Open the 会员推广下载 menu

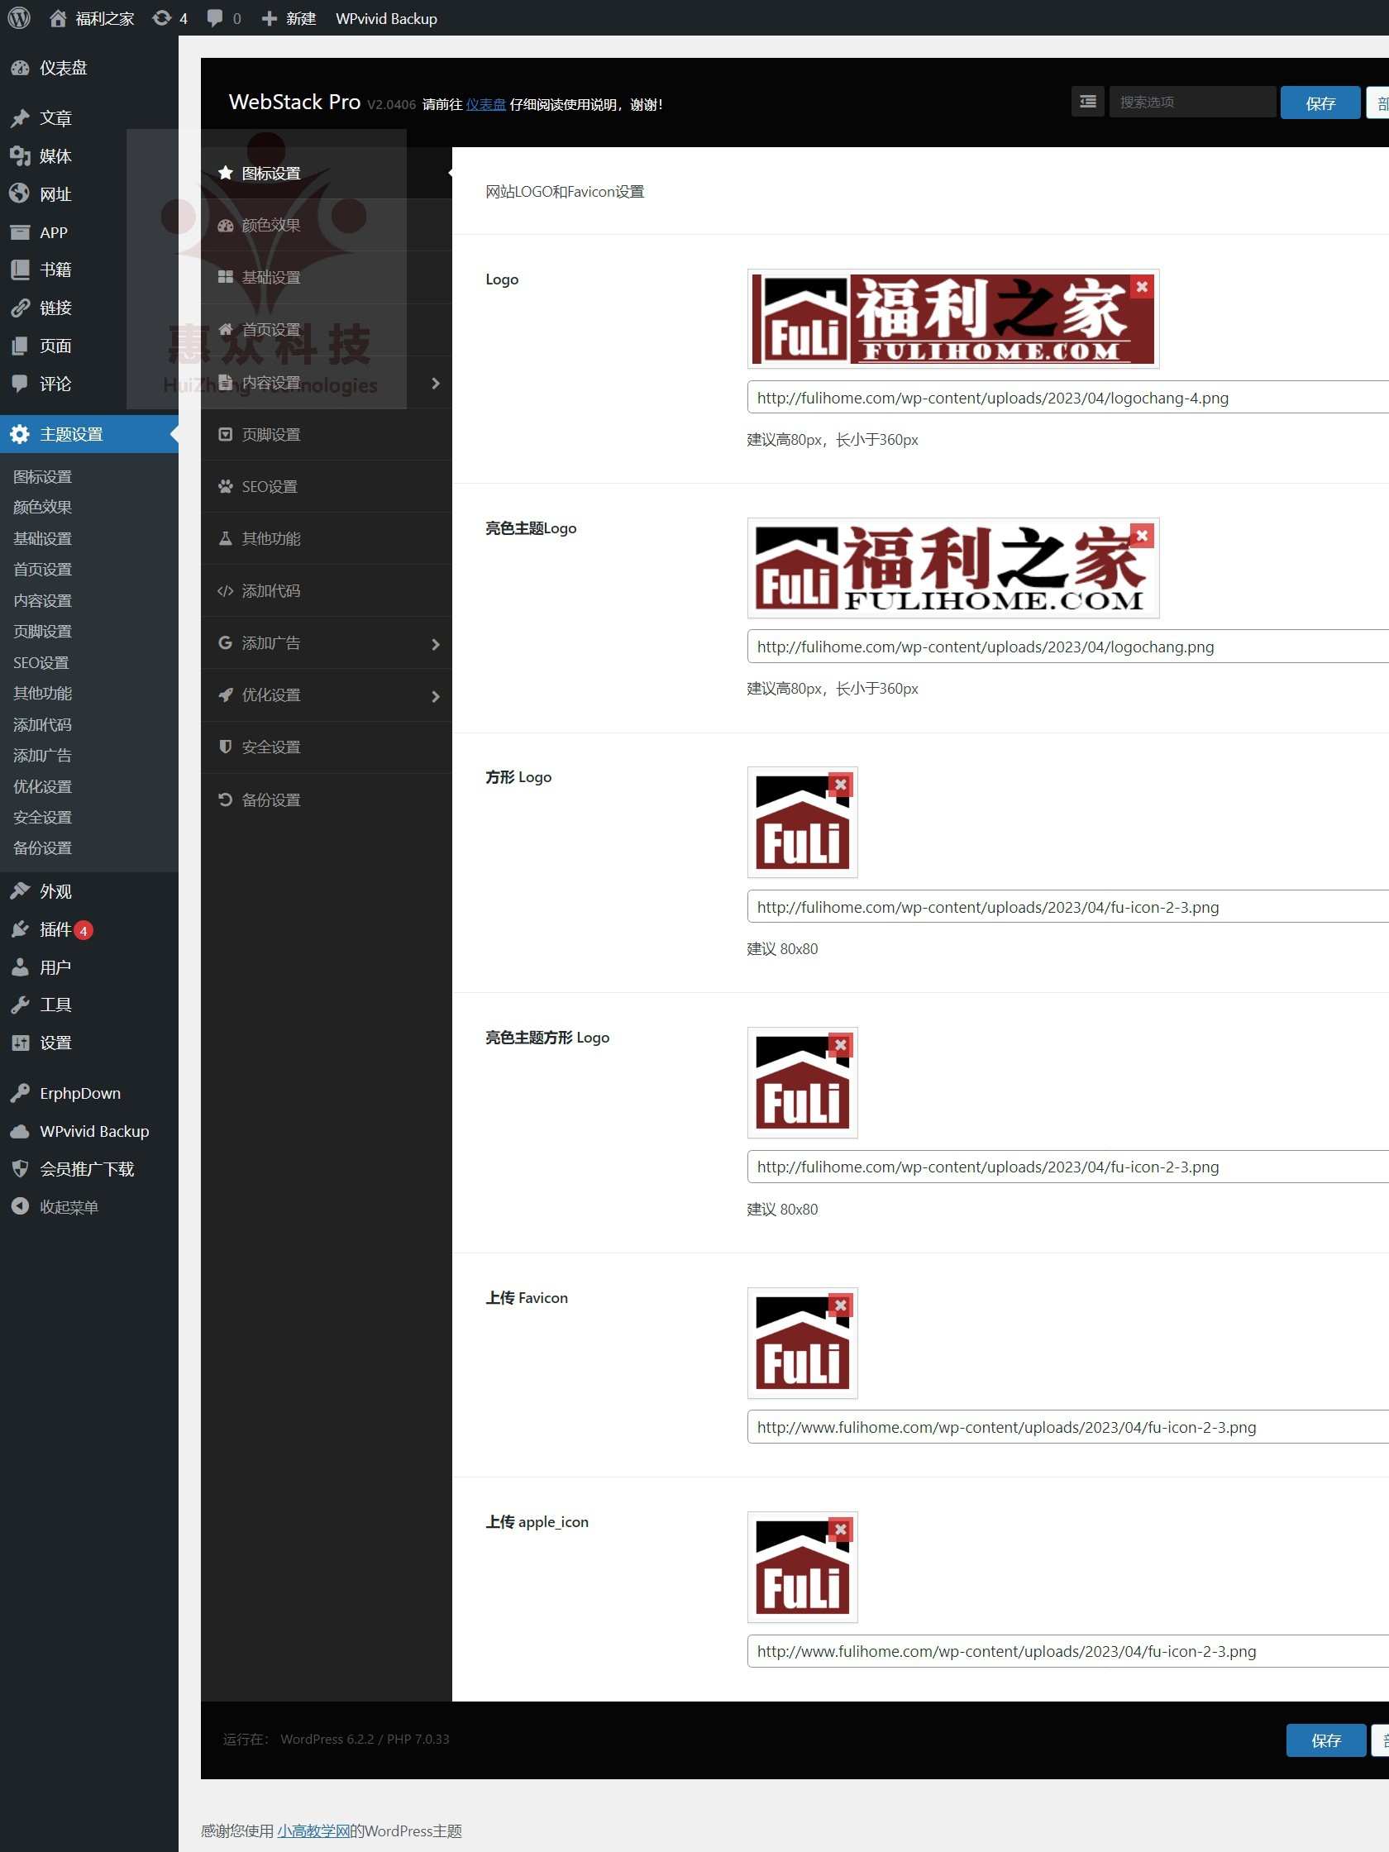tap(88, 1170)
